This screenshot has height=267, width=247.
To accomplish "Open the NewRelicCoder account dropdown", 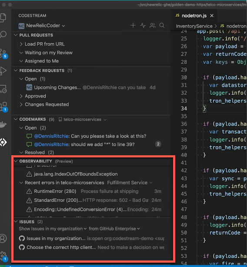I will 46,26.
